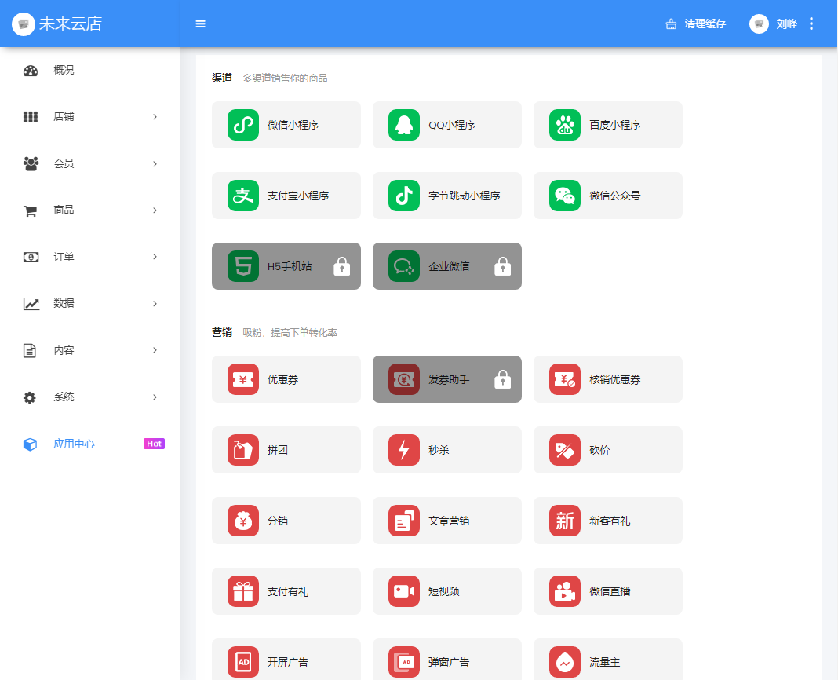This screenshot has width=838, height=680.
Task: Click the ByteDance mini program icon
Action: [x=404, y=196]
